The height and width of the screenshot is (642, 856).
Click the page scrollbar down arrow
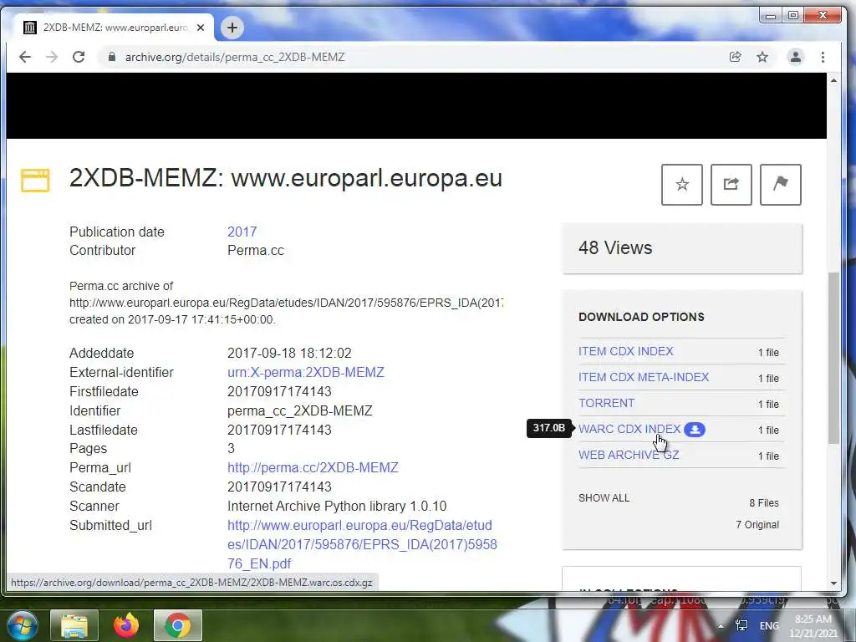click(833, 583)
